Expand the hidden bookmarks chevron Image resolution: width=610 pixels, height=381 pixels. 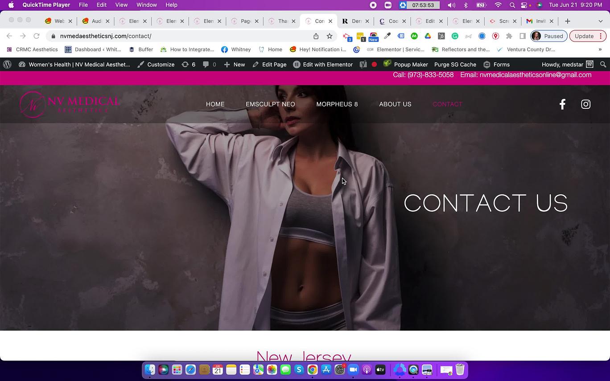[x=600, y=49]
